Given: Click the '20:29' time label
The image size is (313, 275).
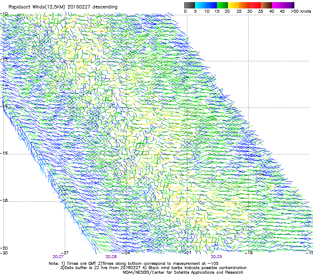Looking at the screenshot, I should pyautogui.click(x=217, y=257).
